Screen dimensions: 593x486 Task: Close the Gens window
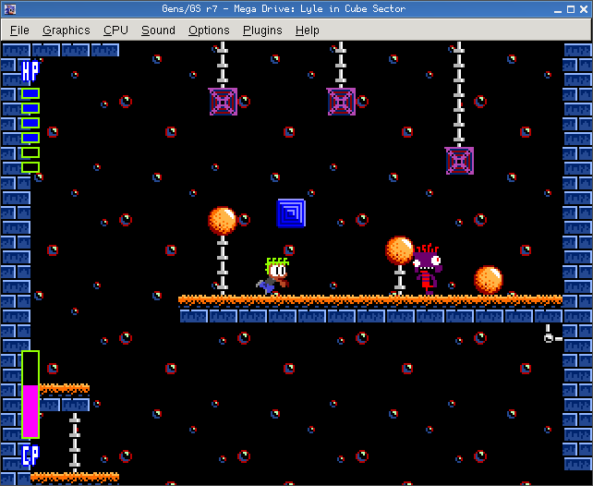(584, 9)
